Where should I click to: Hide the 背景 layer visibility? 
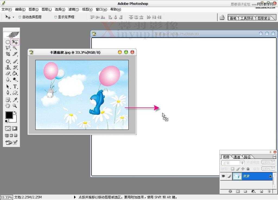[x=223, y=176]
